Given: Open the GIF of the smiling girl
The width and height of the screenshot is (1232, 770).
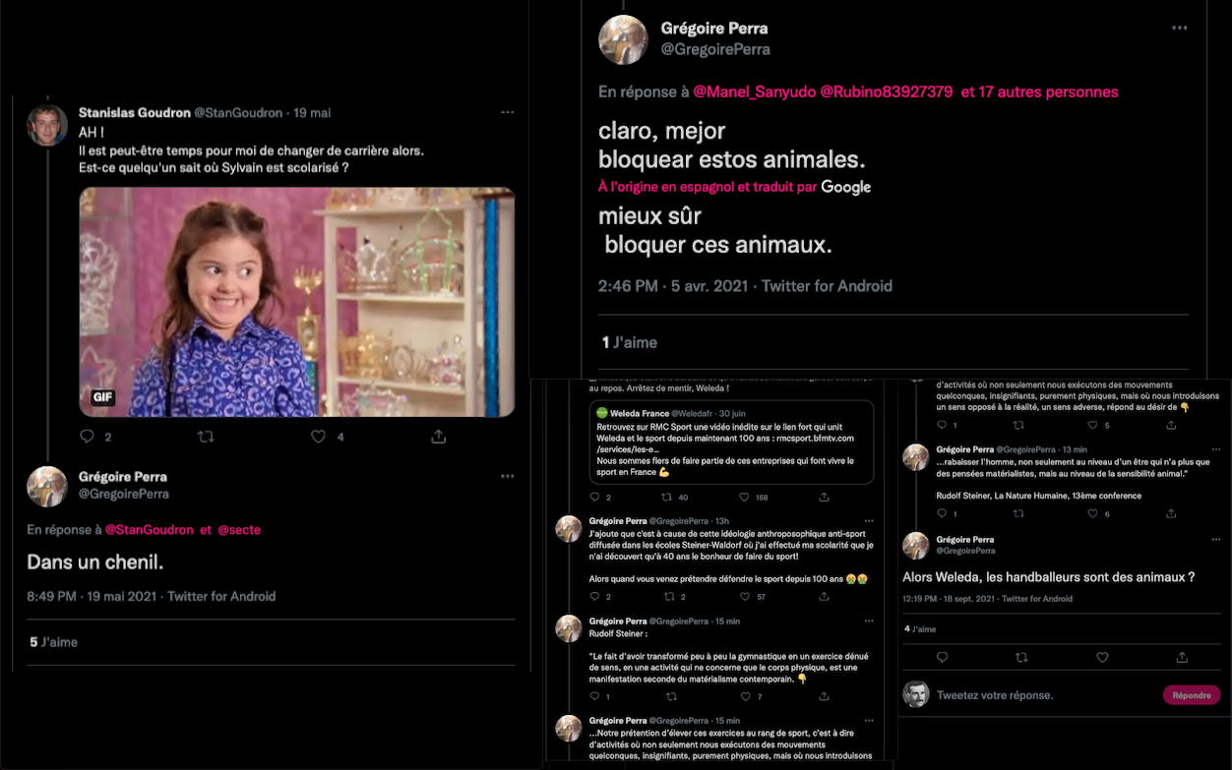Looking at the screenshot, I should [x=297, y=302].
